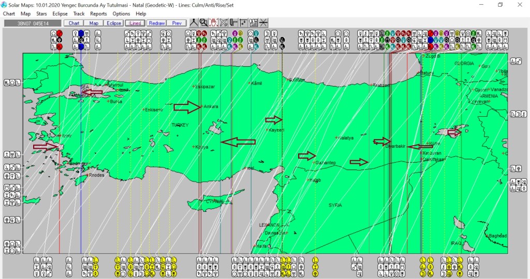Activate the magnifier zoom tool

[x=203, y=23]
